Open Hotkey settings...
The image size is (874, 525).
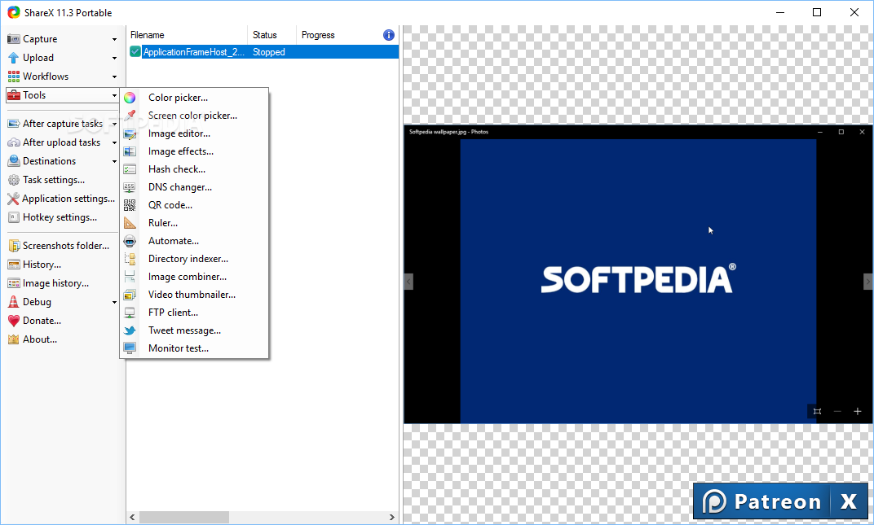[52, 217]
